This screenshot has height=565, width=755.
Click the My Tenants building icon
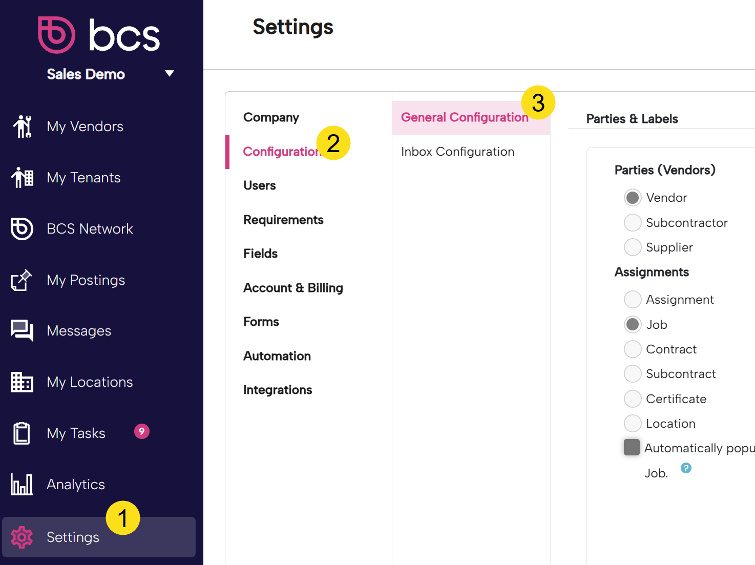tap(23, 178)
